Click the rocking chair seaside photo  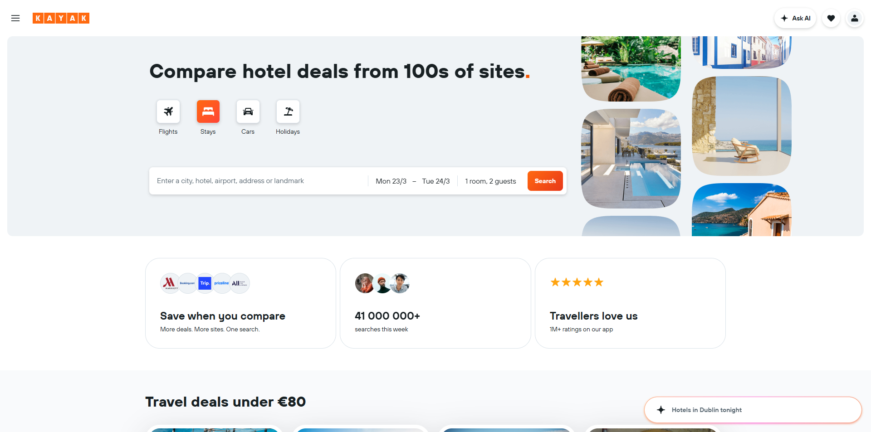(x=742, y=126)
